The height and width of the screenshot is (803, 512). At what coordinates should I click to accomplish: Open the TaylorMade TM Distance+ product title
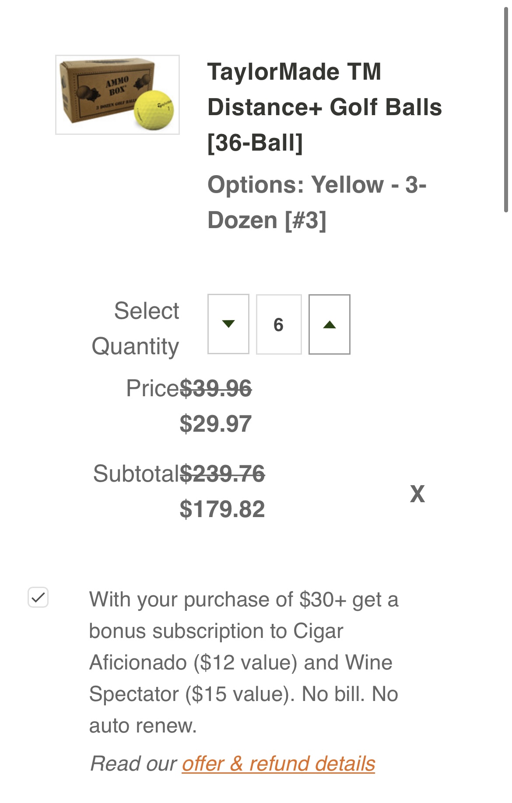click(324, 107)
